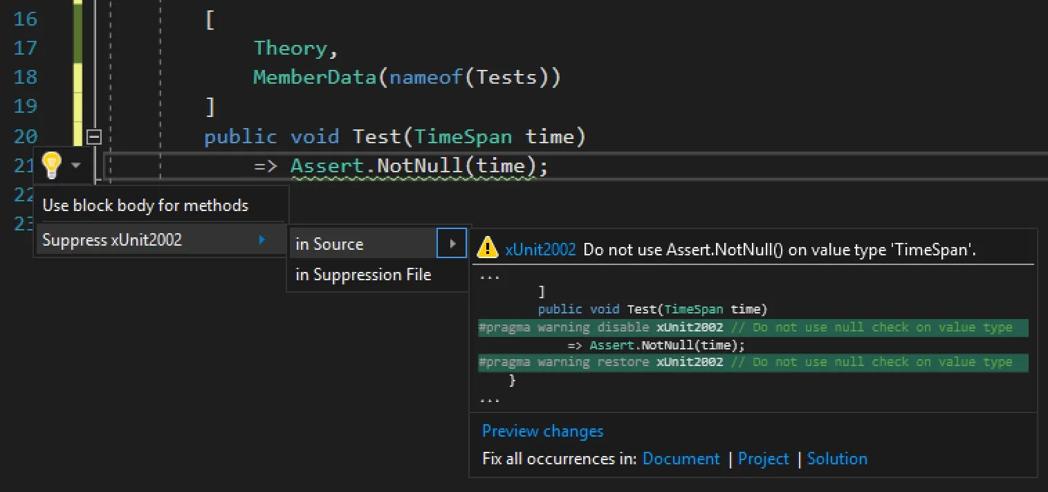Select the 'Suppress xUnit2002' menu entry
The height and width of the screenshot is (492, 1048).
pyautogui.click(x=112, y=240)
